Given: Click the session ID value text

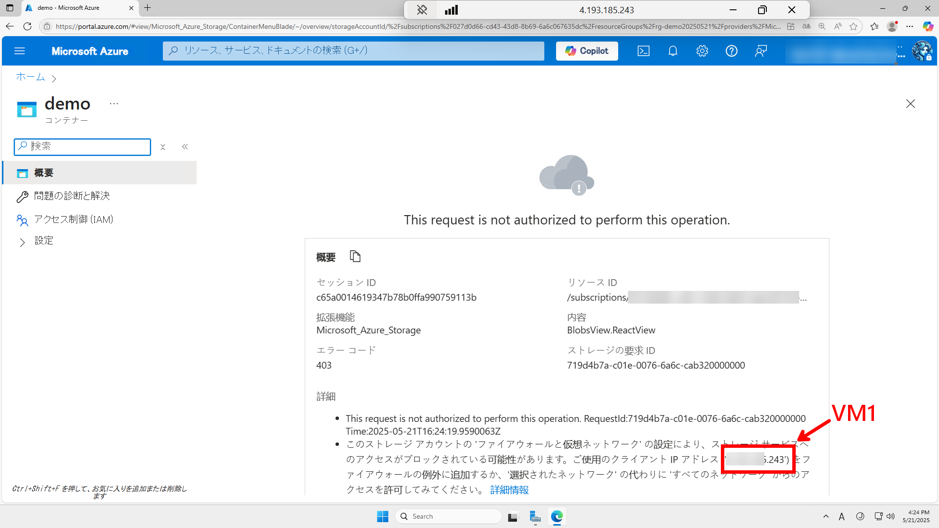Looking at the screenshot, I should 396,297.
